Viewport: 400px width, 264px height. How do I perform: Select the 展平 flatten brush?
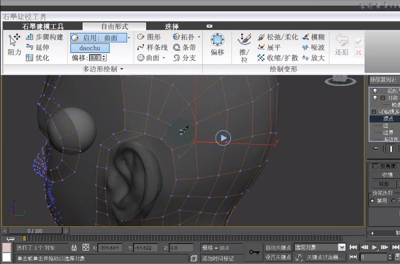[269, 47]
